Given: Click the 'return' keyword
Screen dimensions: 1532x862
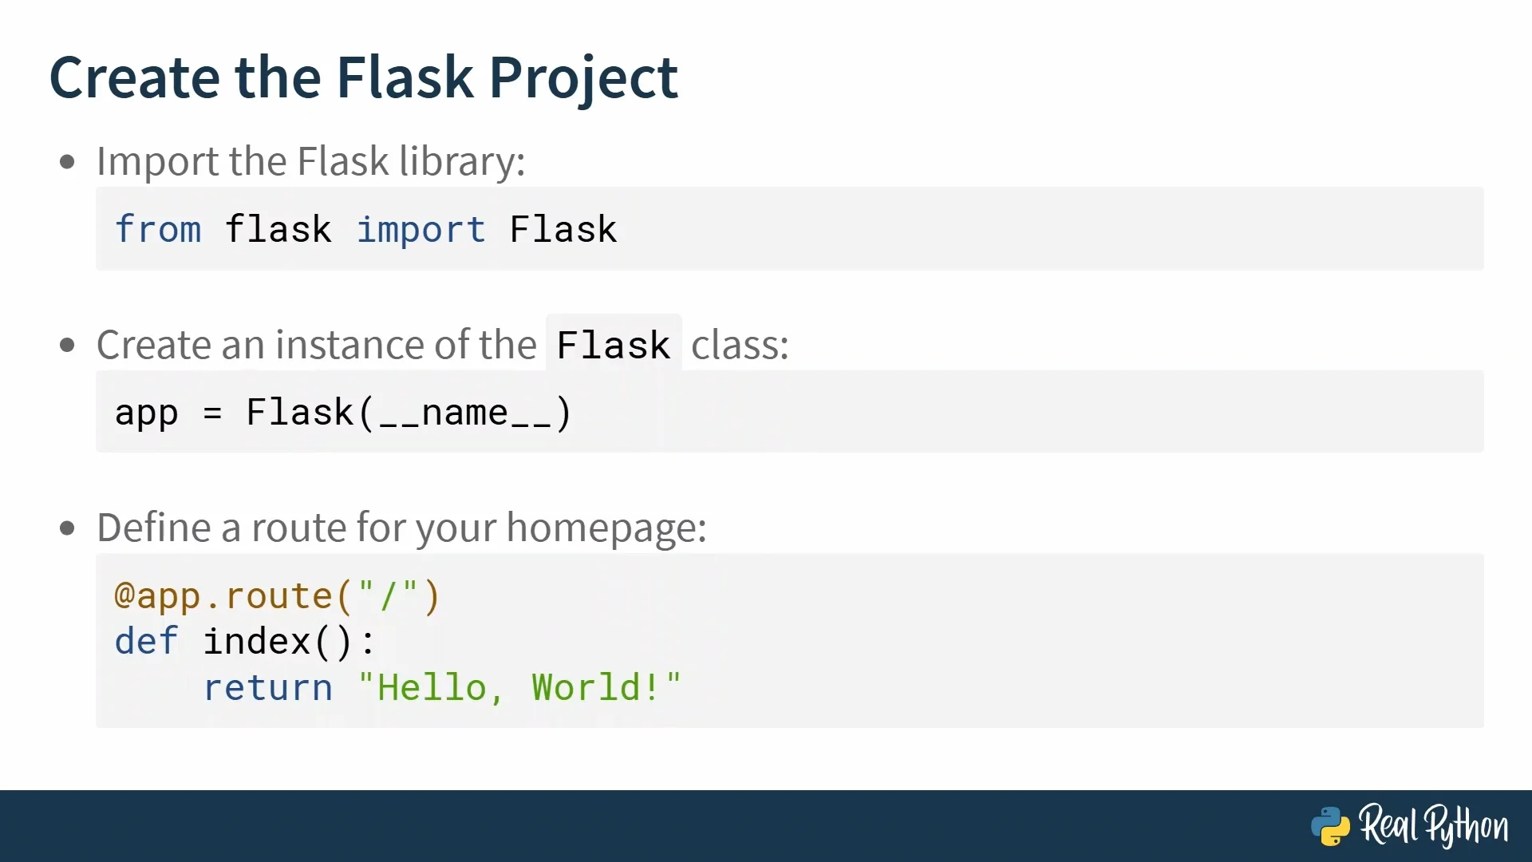Looking at the screenshot, I should point(268,688).
